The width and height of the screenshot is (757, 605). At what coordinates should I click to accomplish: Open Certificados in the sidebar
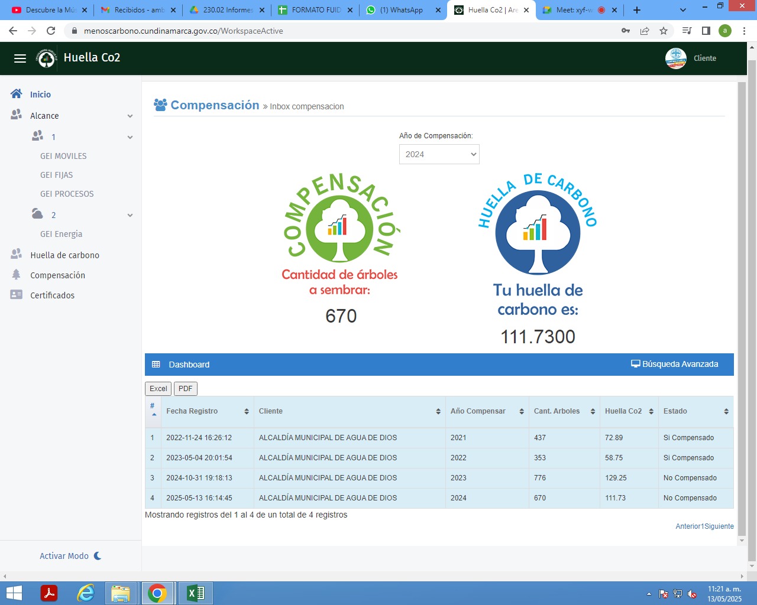tap(52, 295)
